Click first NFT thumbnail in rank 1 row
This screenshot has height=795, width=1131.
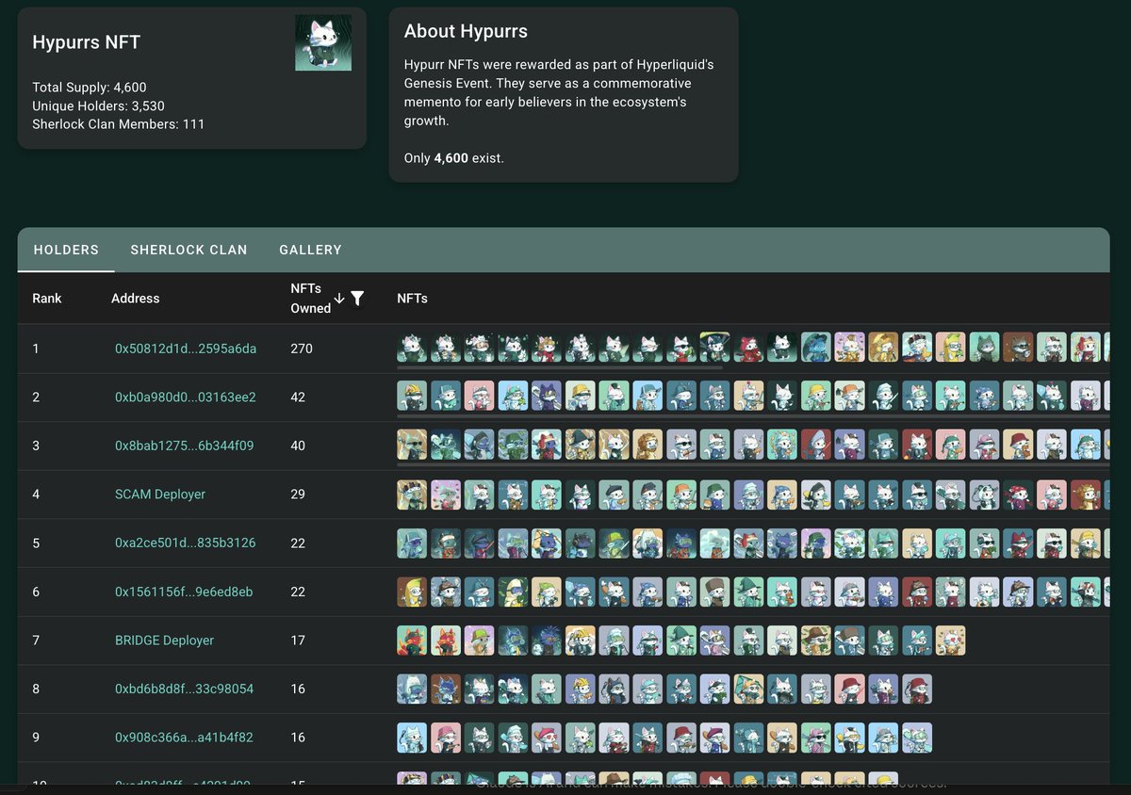(412, 348)
